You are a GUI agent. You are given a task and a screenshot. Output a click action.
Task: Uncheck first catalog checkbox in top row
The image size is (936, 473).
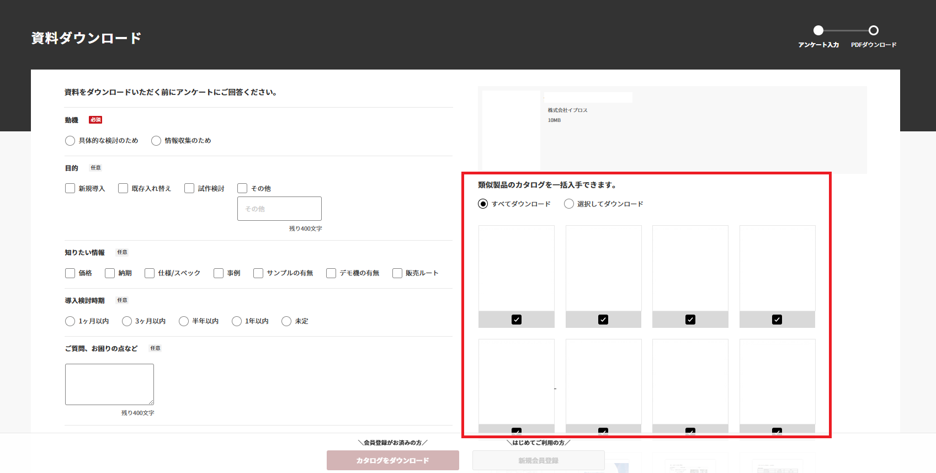coord(517,320)
